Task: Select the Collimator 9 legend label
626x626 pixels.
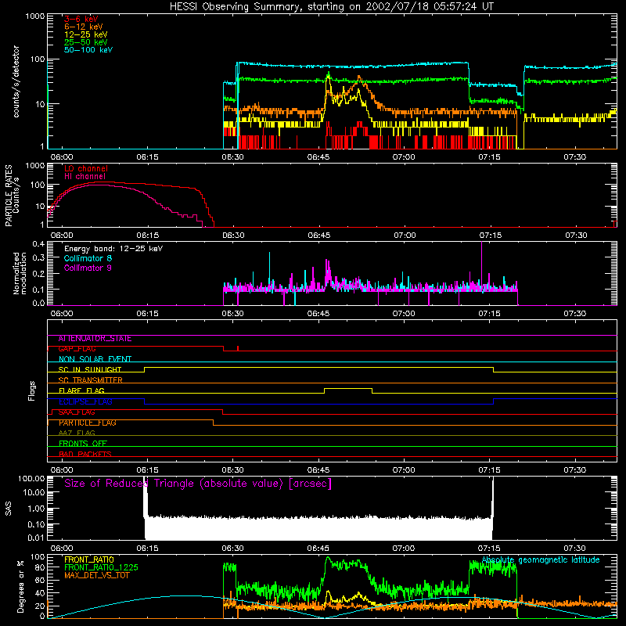Action: pos(88,268)
